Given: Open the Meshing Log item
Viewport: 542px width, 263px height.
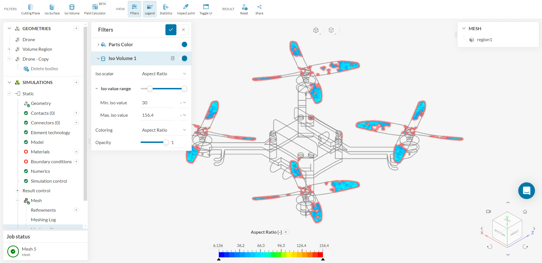Looking at the screenshot, I should click(43, 220).
